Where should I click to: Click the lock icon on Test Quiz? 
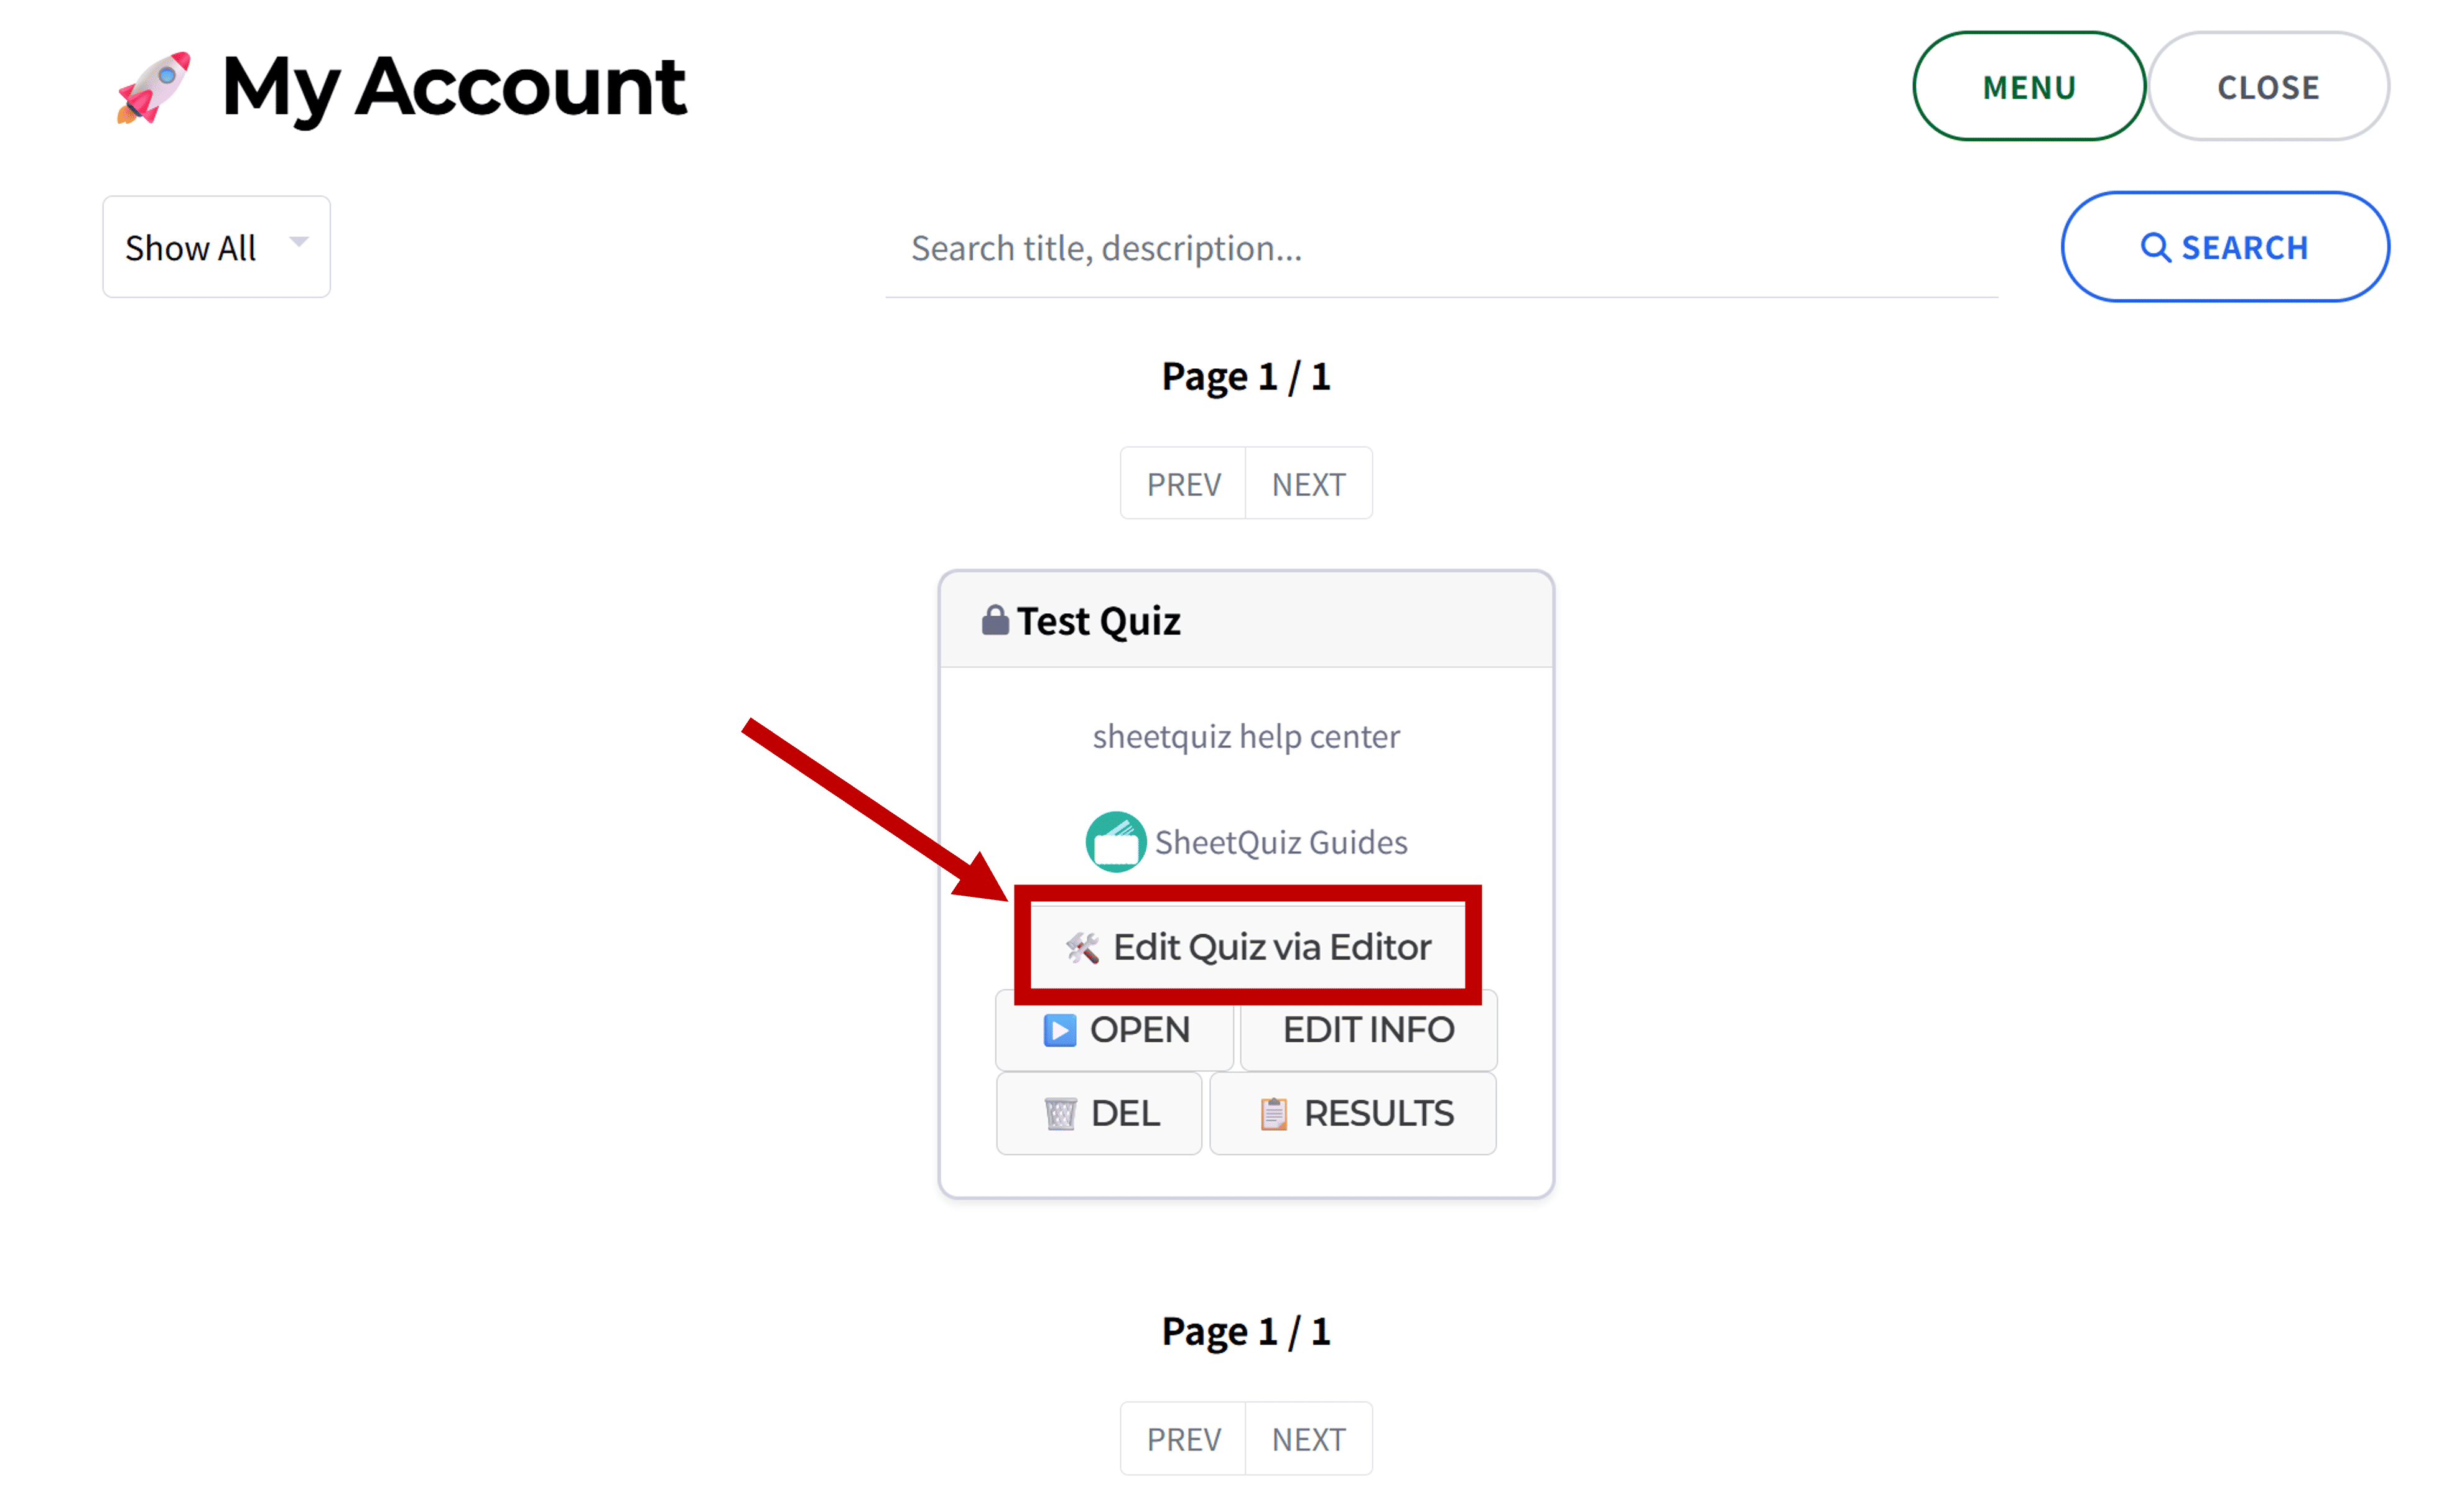point(995,619)
